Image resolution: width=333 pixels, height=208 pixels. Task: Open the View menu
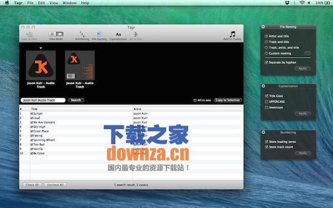[54, 3]
